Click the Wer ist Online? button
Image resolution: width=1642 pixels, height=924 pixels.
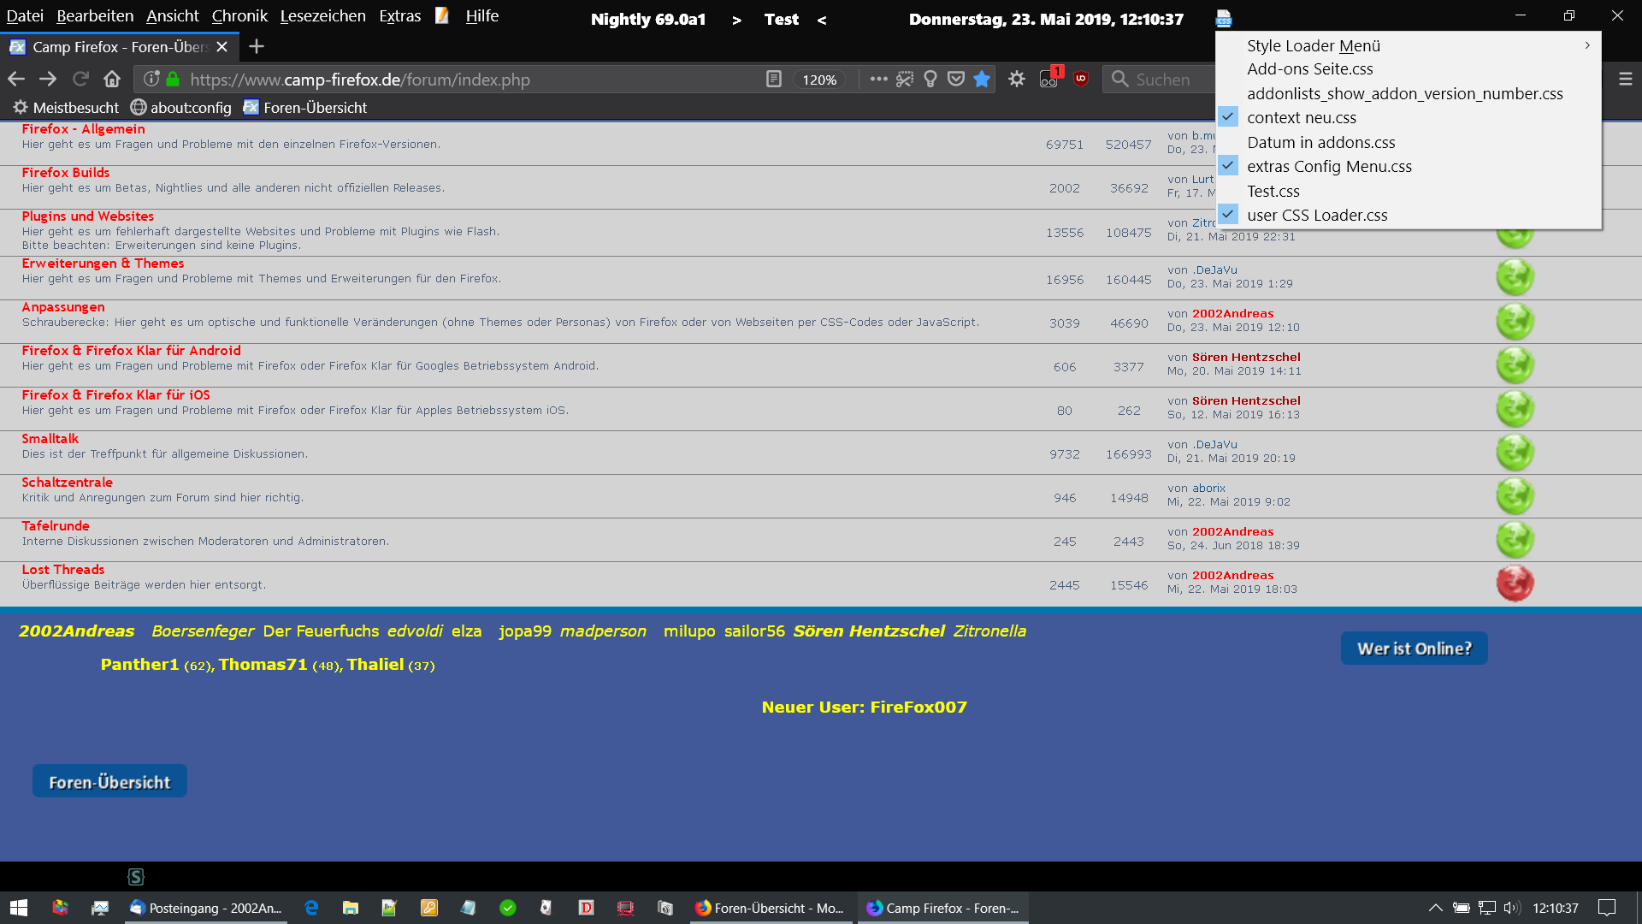1414,649
